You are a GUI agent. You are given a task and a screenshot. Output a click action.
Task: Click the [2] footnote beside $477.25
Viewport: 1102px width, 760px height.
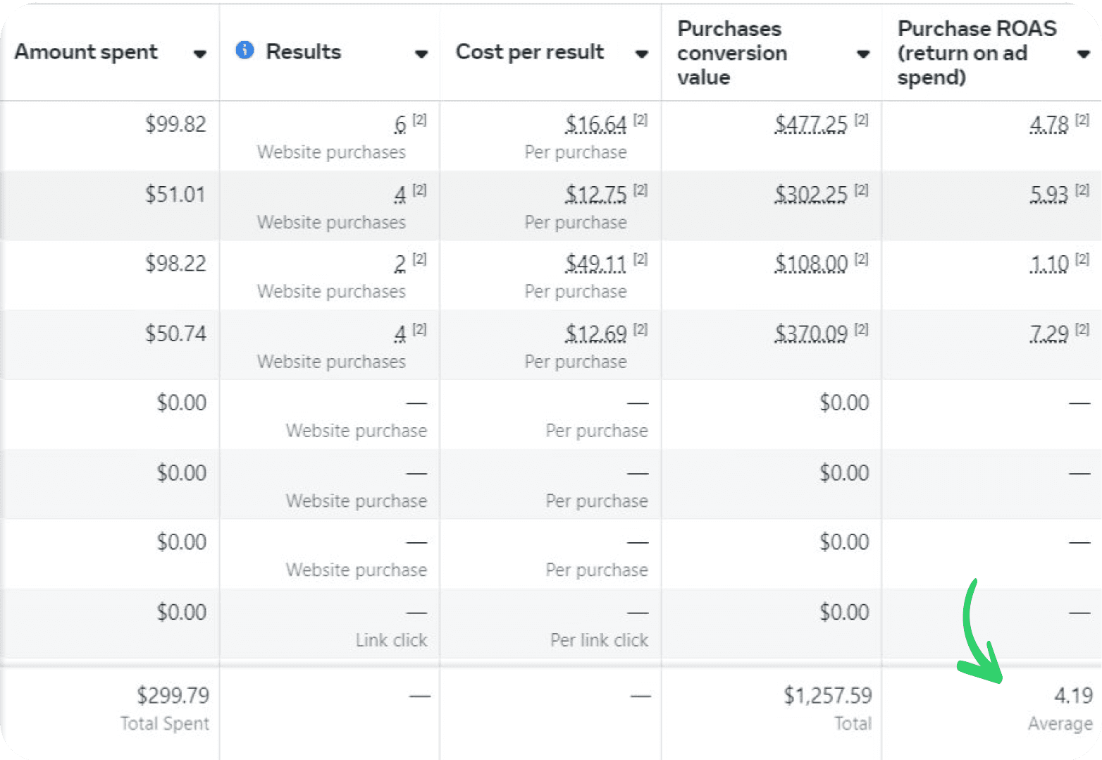click(x=861, y=120)
